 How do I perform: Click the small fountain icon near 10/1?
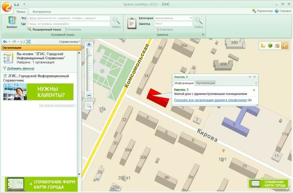[x=223, y=150]
